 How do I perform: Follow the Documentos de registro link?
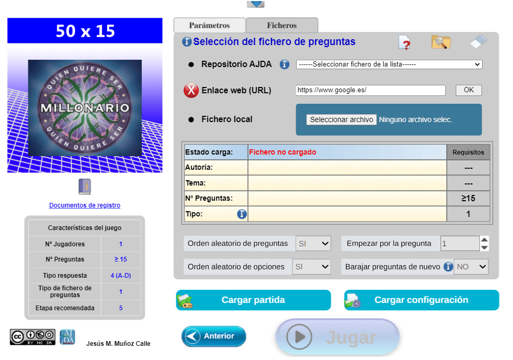point(85,205)
